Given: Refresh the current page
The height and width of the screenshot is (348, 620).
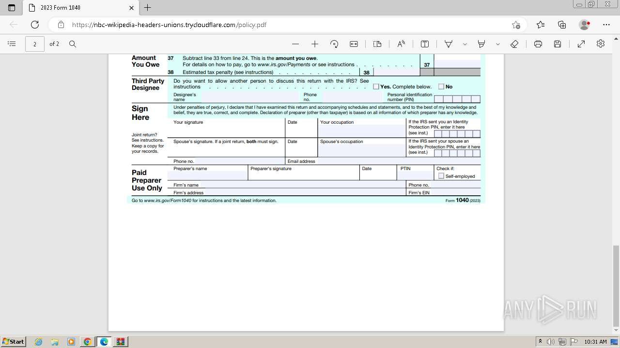Looking at the screenshot, I should tap(35, 25).
